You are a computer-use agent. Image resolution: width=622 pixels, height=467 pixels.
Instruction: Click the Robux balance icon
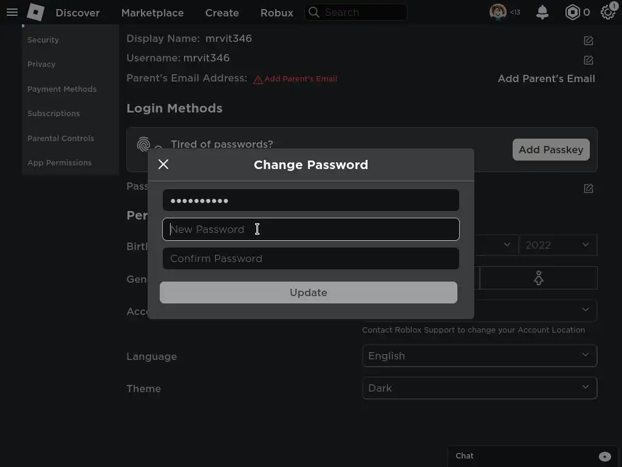point(572,12)
